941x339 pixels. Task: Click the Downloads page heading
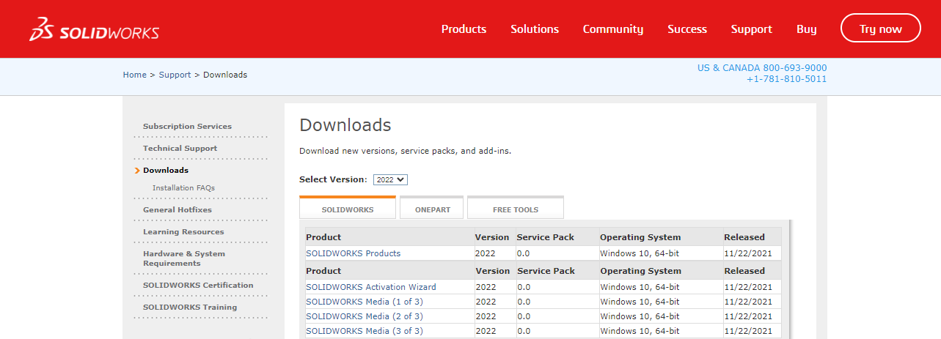(x=345, y=125)
